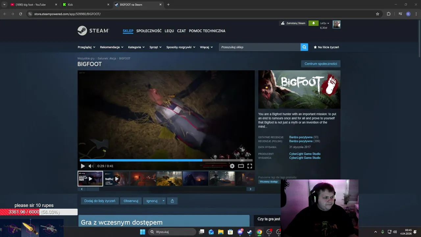Open SPOŁECZNOŚĆ in Steam header

[x=149, y=31]
